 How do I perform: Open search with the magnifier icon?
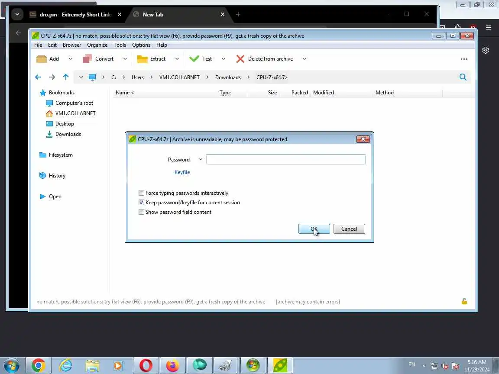coord(463,77)
